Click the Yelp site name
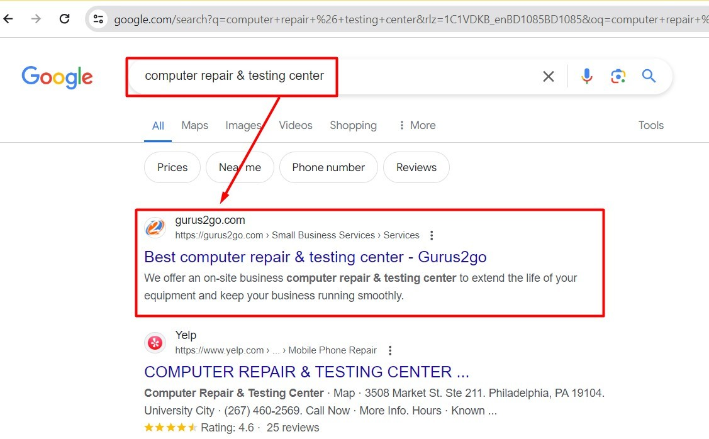 (x=186, y=335)
